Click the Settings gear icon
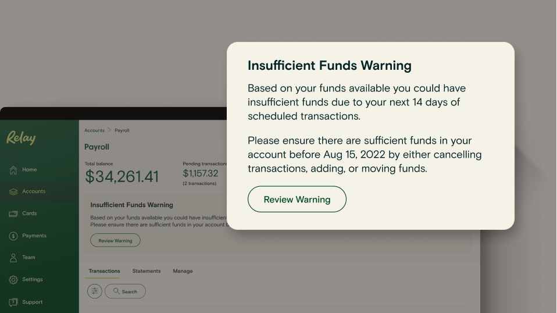The height and width of the screenshot is (313, 557). [13, 280]
